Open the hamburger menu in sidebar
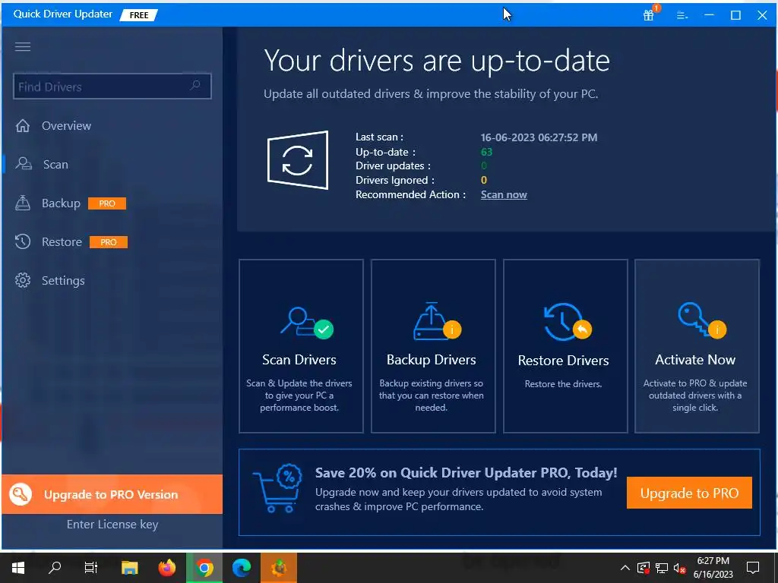This screenshot has height=583, width=778. click(x=23, y=46)
